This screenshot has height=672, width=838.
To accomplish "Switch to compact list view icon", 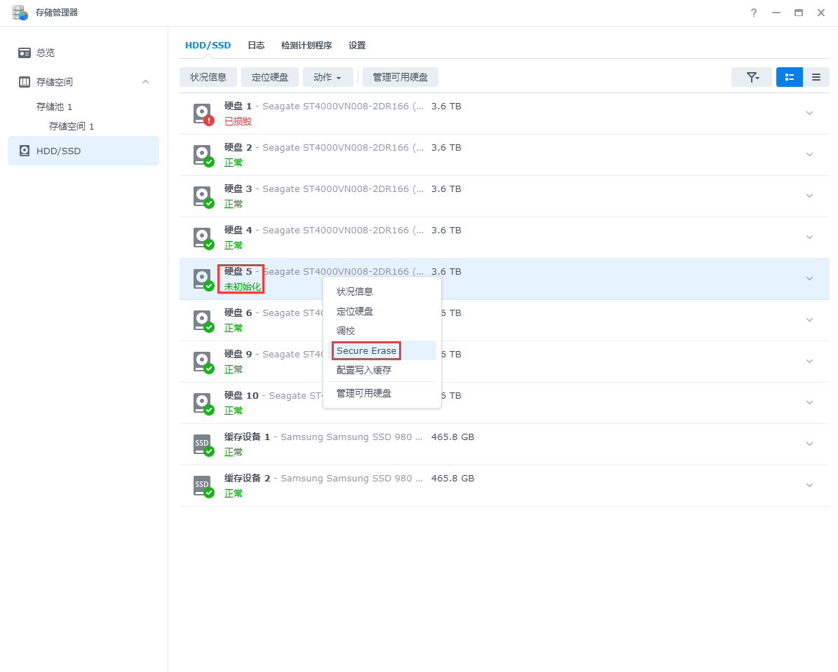I will pyautogui.click(x=816, y=77).
